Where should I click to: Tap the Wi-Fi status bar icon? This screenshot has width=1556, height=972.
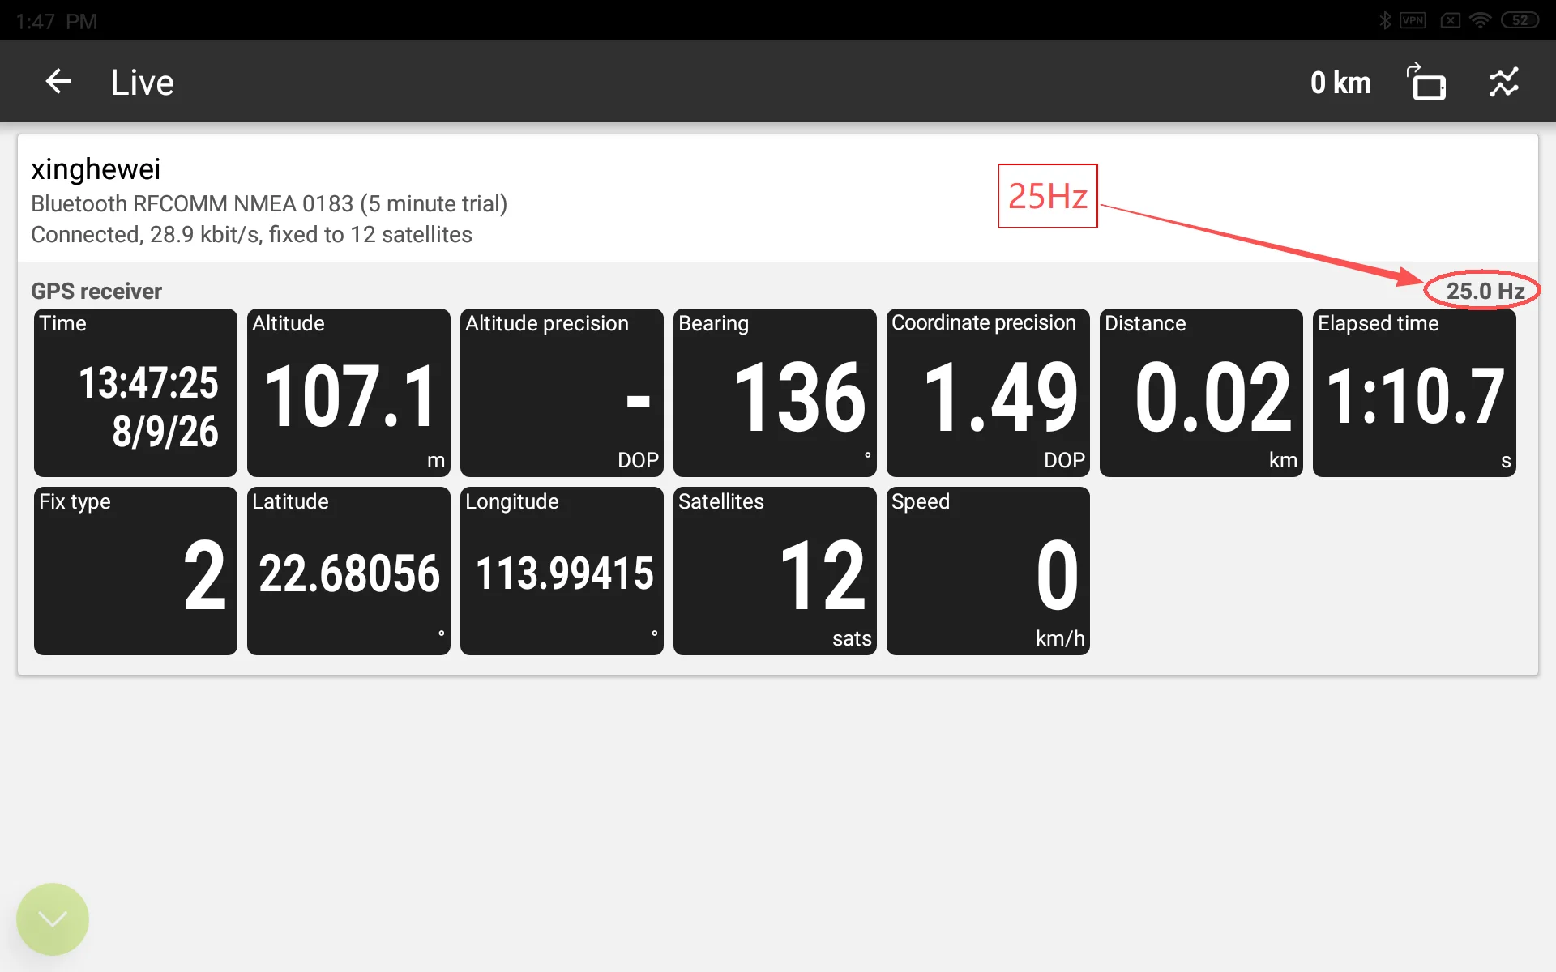coord(1481,20)
